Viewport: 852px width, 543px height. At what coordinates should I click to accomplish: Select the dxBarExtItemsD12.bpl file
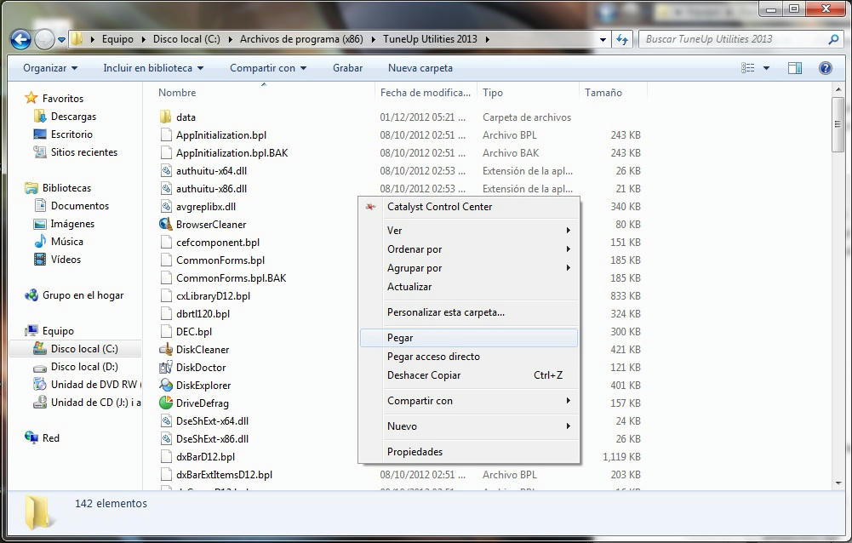coord(225,475)
